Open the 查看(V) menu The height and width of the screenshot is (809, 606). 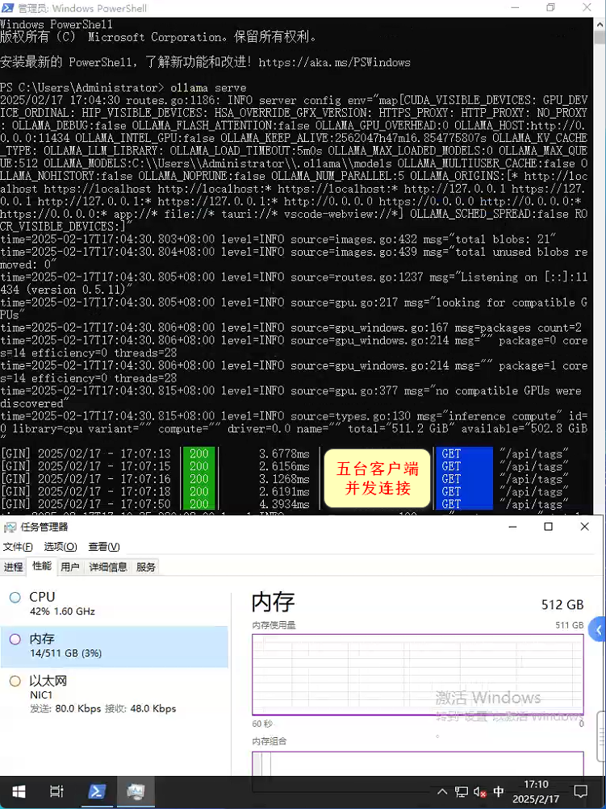tap(104, 546)
